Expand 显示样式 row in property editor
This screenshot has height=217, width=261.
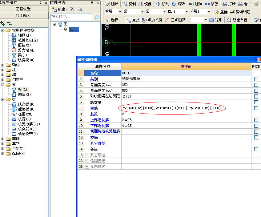87,167
